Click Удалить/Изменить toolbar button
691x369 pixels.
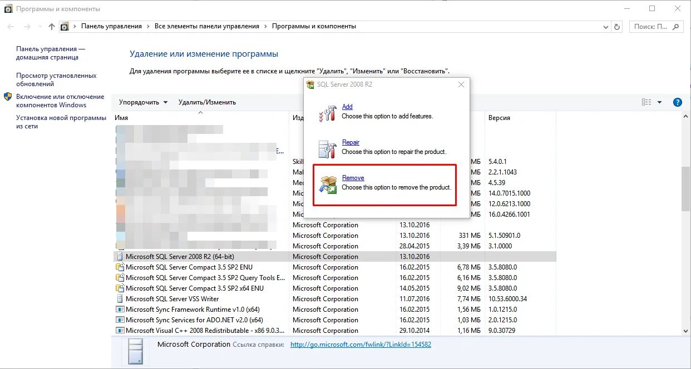(207, 102)
